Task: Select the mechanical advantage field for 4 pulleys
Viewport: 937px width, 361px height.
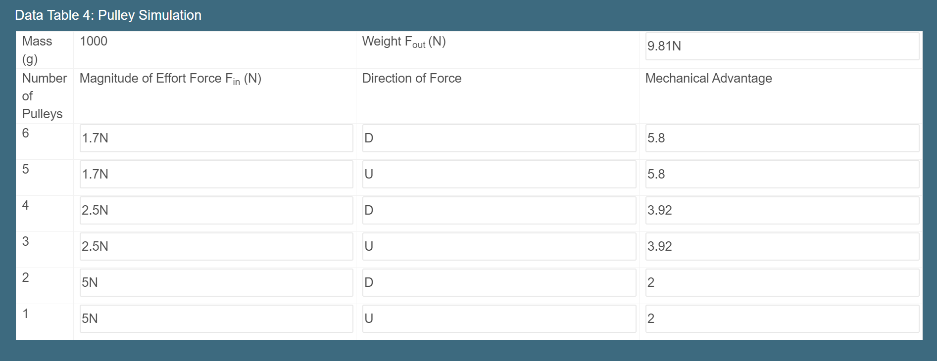Action: click(x=782, y=210)
